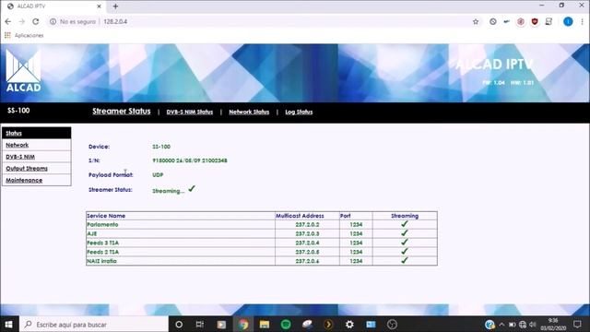Click the UDP payload format value
This screenshot has height=332, width=590.
pos(158,175)
